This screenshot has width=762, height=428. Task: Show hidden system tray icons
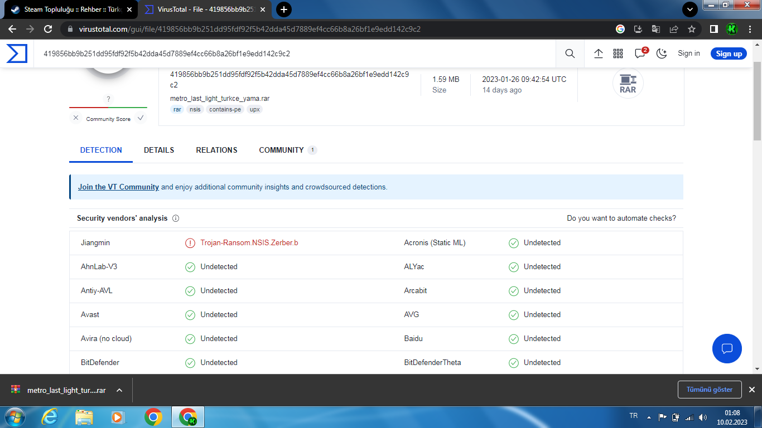click(x=649, y=417)
